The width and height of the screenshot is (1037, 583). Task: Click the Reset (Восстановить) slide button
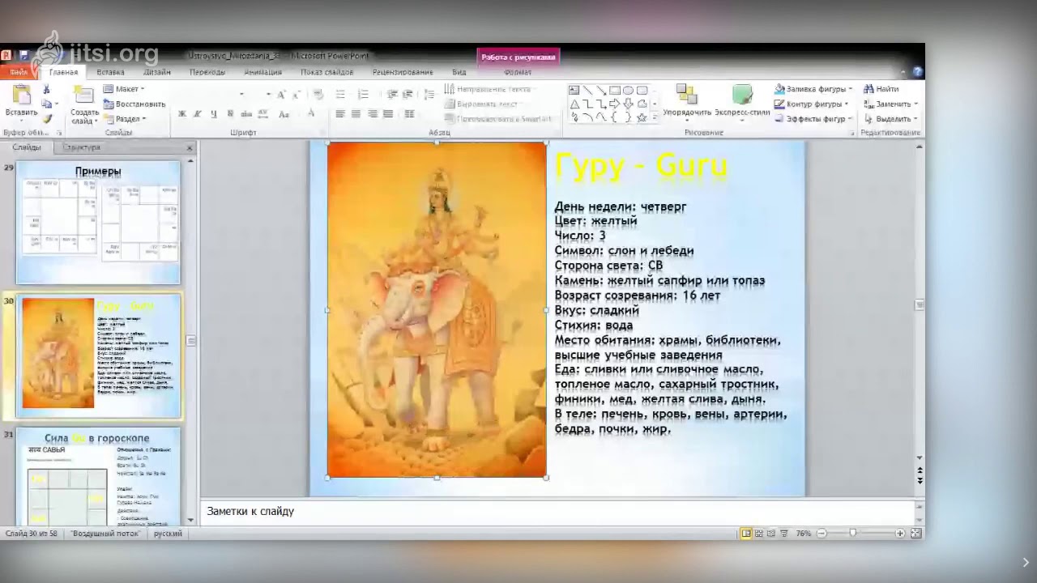[x=134, y=104]
